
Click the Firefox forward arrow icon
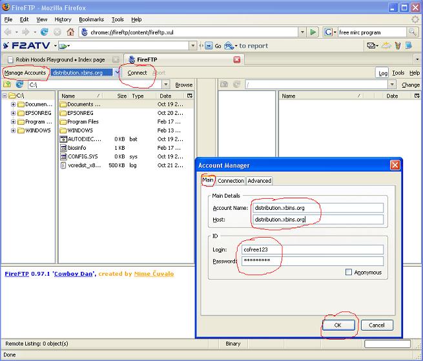click(26, 32)
